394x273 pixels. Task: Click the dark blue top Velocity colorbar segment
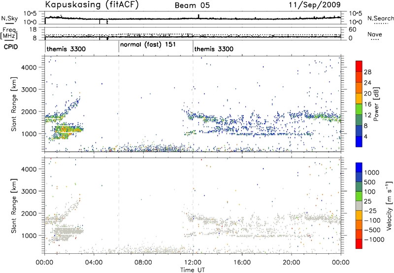click(359, 168)
